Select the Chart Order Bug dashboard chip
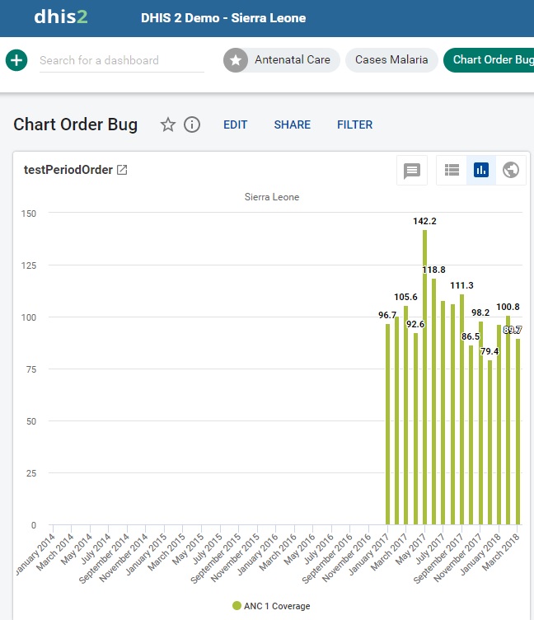Image resolution: width=534 pixels, height=620 pixels. [x=491, y=60]
